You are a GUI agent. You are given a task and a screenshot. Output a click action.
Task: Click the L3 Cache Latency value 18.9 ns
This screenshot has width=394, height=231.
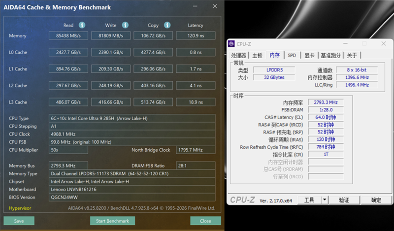[196, 102]
